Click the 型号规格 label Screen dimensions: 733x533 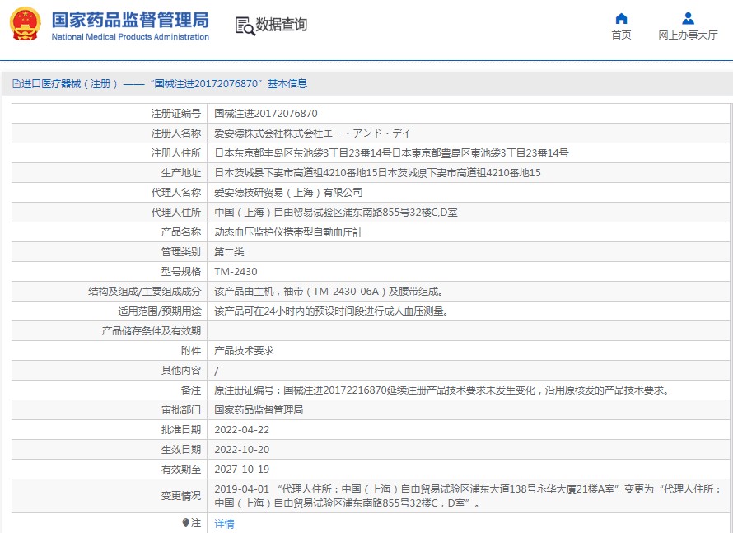tap(181, 272)
